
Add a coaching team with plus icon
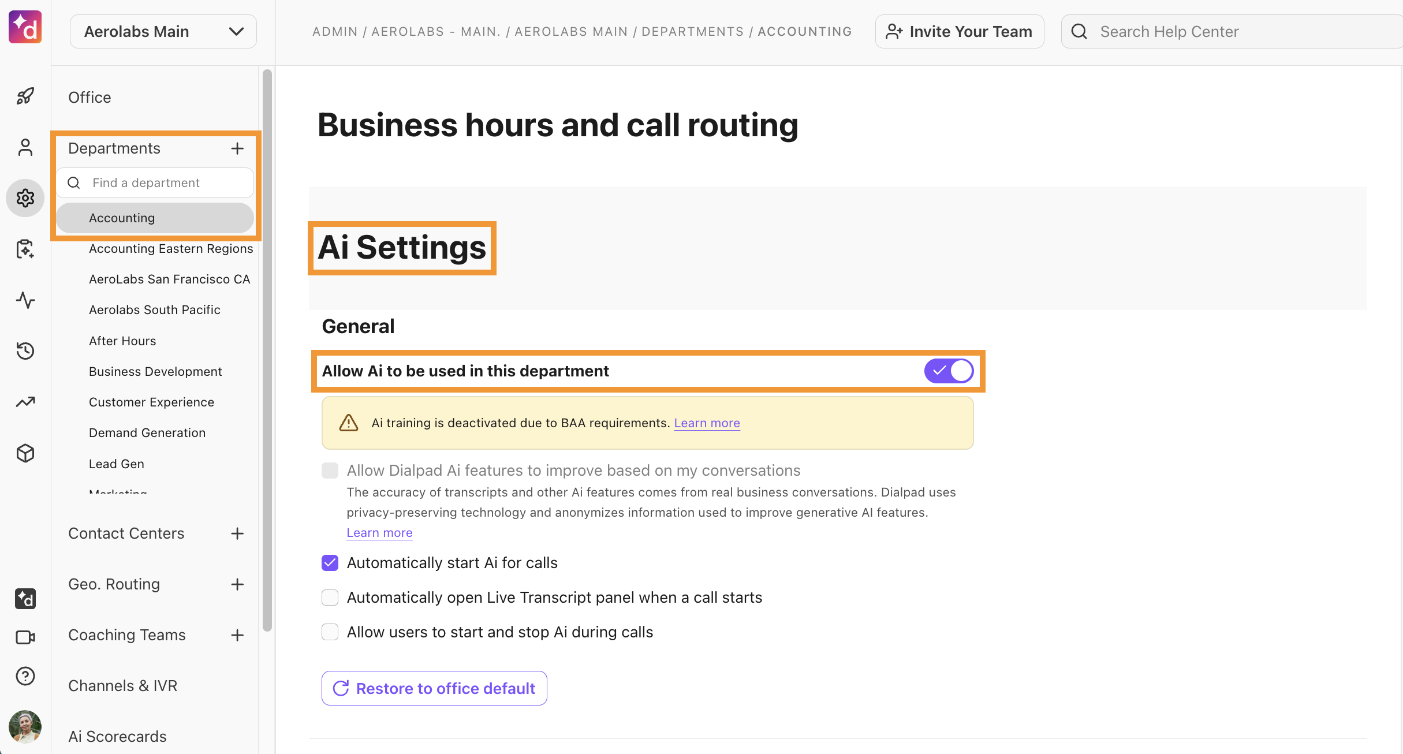[x=237, y=635]
